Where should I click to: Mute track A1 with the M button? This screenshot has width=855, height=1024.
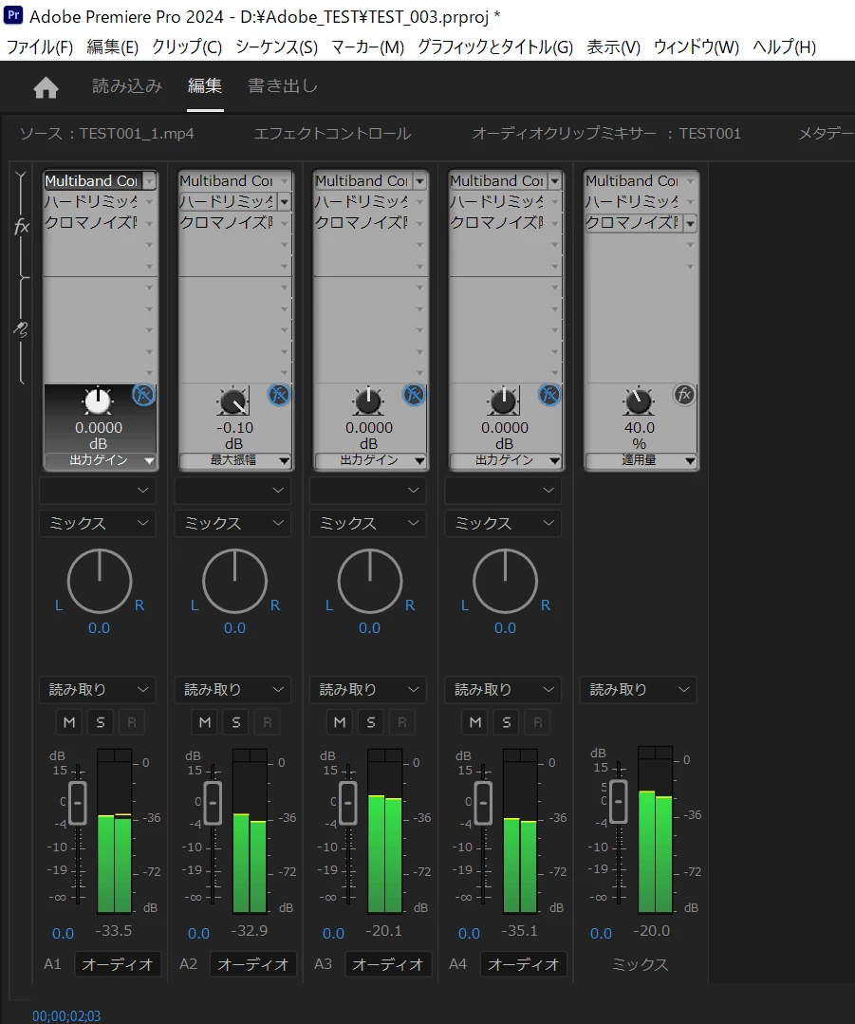click(x=69, y=722)
